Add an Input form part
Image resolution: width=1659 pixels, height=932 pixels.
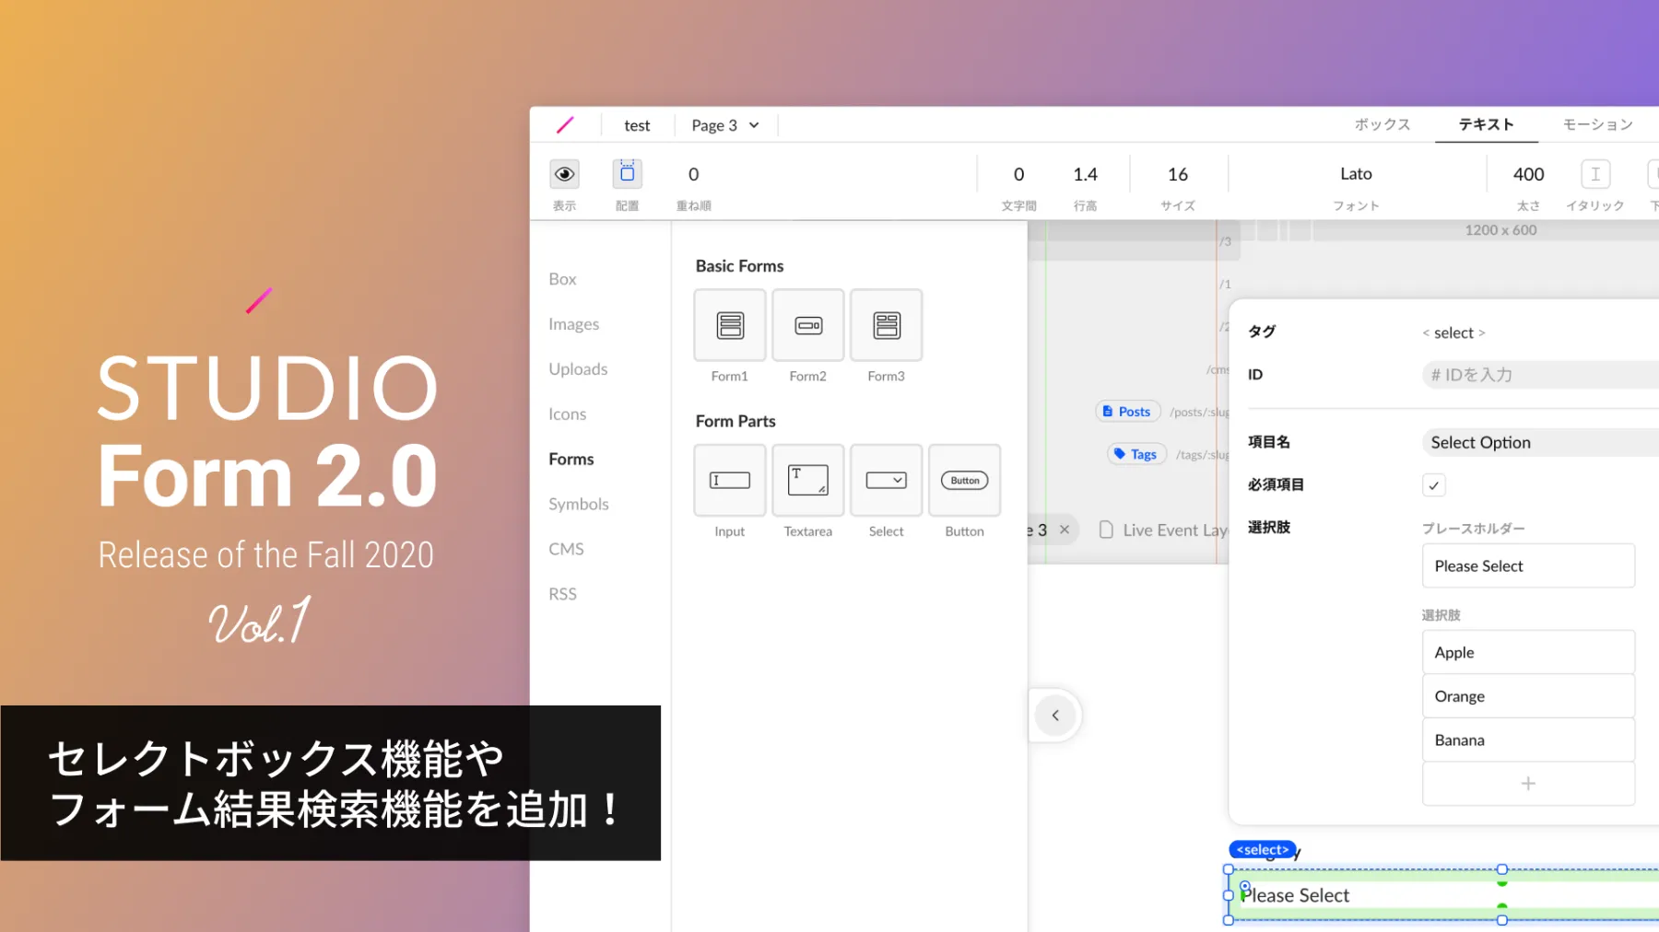[x=730, y=480]
